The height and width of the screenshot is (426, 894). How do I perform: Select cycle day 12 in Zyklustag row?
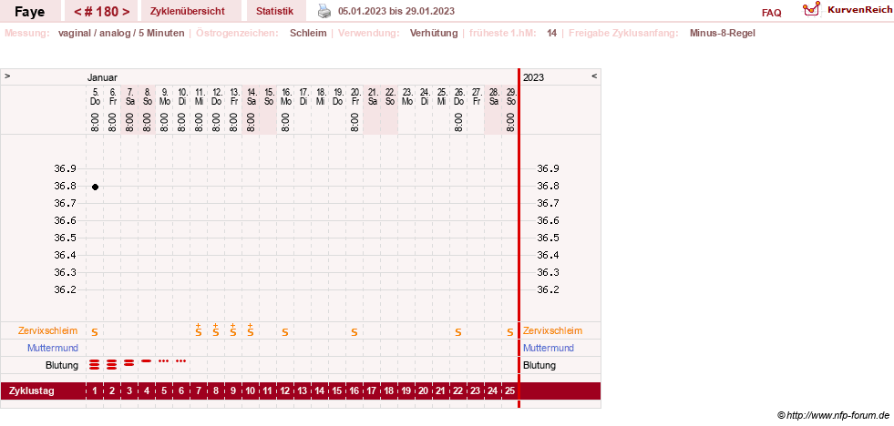(x=285, y=391)
